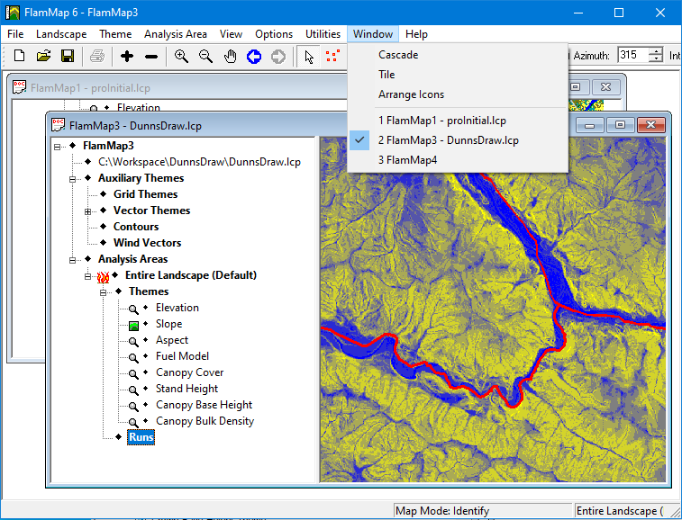Screen dimensions: 682x520
Task: Select the Zoom Out magnifier tool
Action: tap(205, 56)
